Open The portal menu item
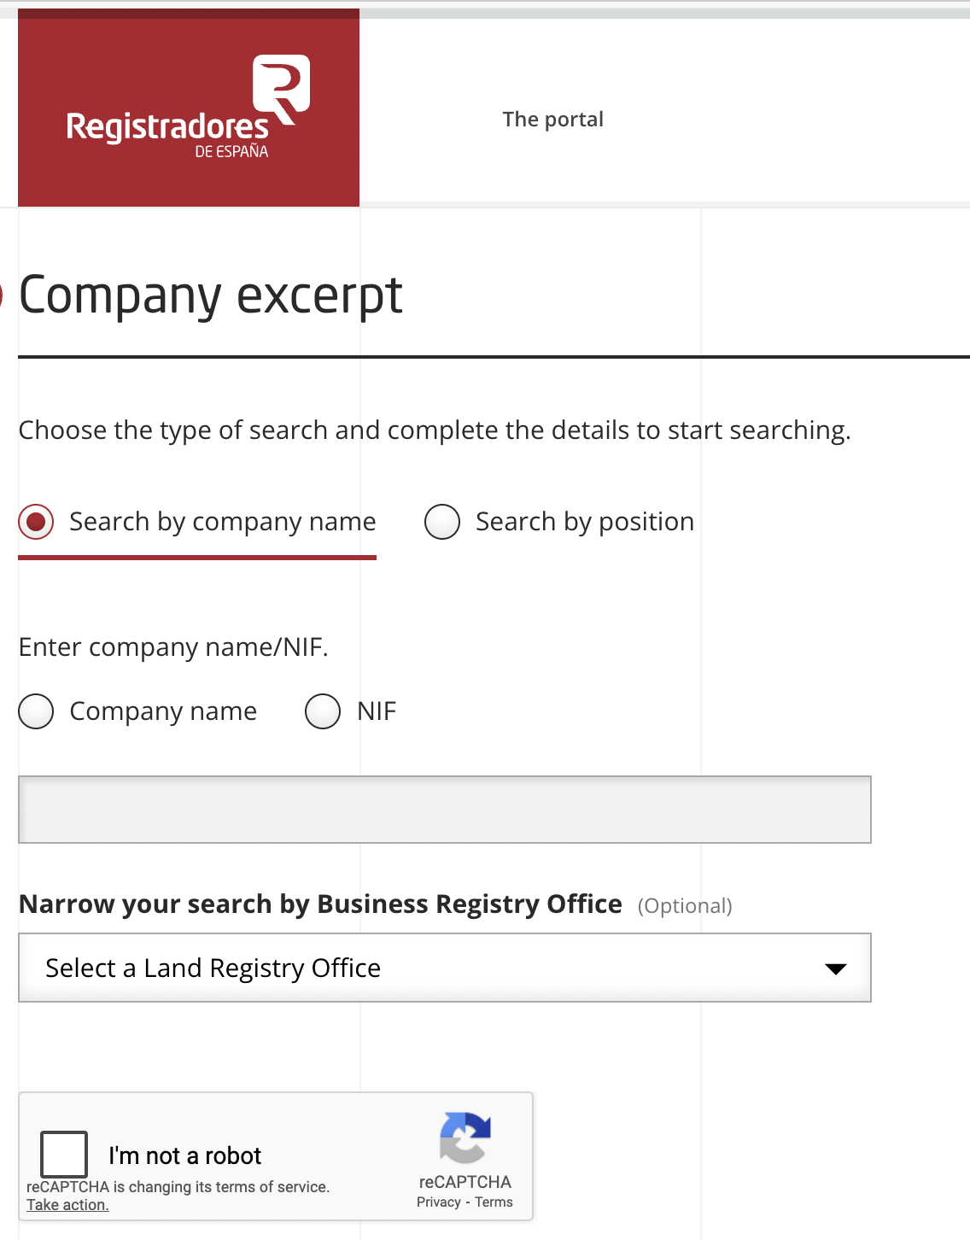Screen dimensions: 970x1240 click(x=552, y=120)
